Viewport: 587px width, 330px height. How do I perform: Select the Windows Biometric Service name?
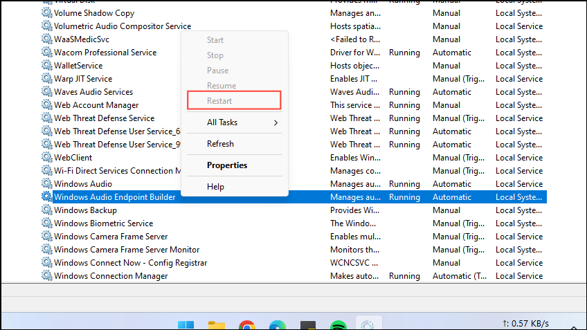[x=103, y=223]
